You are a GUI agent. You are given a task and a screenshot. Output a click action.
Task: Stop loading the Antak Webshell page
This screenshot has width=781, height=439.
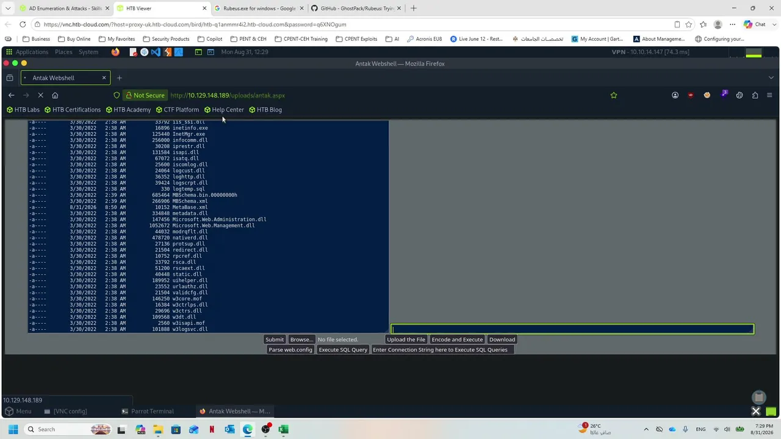[40, 95]
